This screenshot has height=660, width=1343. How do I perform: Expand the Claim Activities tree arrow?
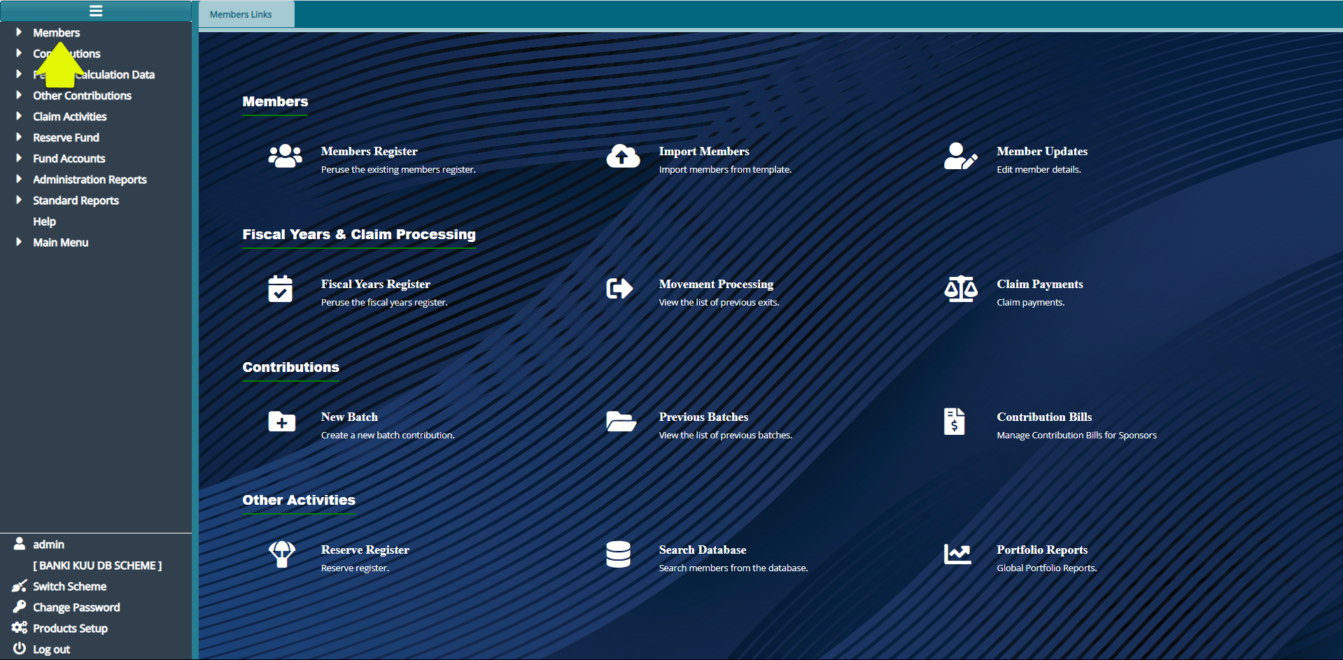(19, 116)
